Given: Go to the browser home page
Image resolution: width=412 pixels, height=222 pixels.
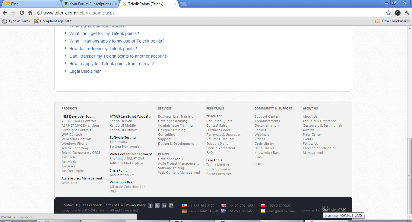Looking at the screenshot, I should click(30, 13).
